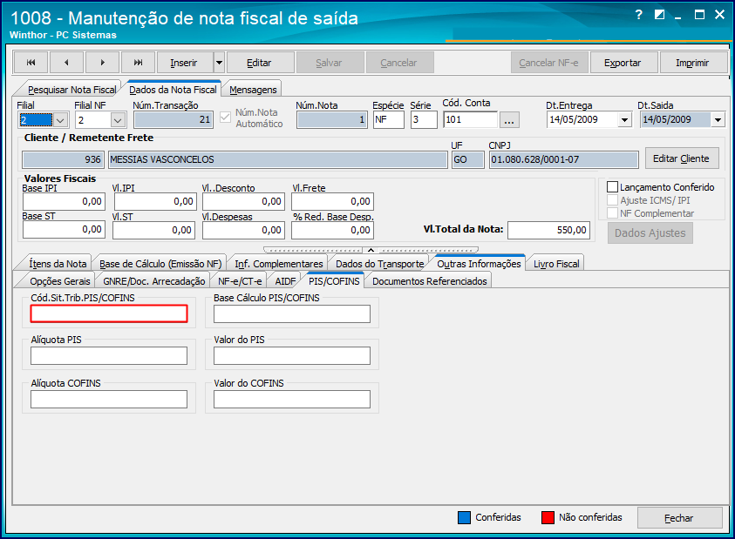Select Outras Informações tab

pyautogui.click(x=479, y=264)
